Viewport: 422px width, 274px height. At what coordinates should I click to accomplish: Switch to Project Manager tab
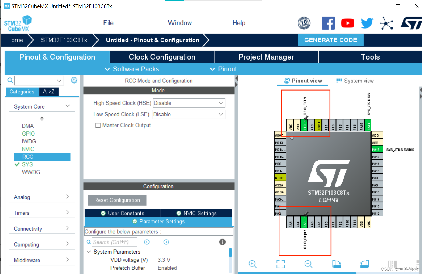[x=266, y=57]
